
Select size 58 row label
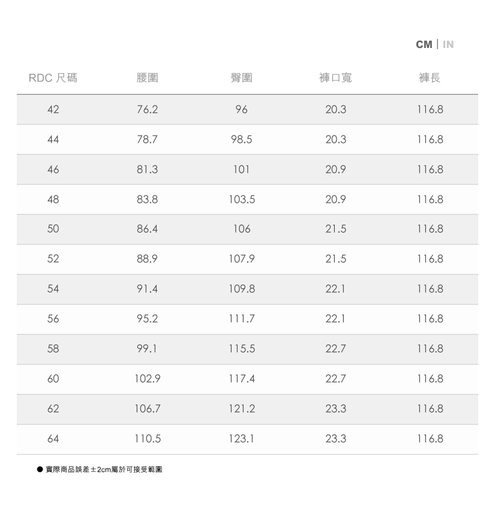coord(53,349)
